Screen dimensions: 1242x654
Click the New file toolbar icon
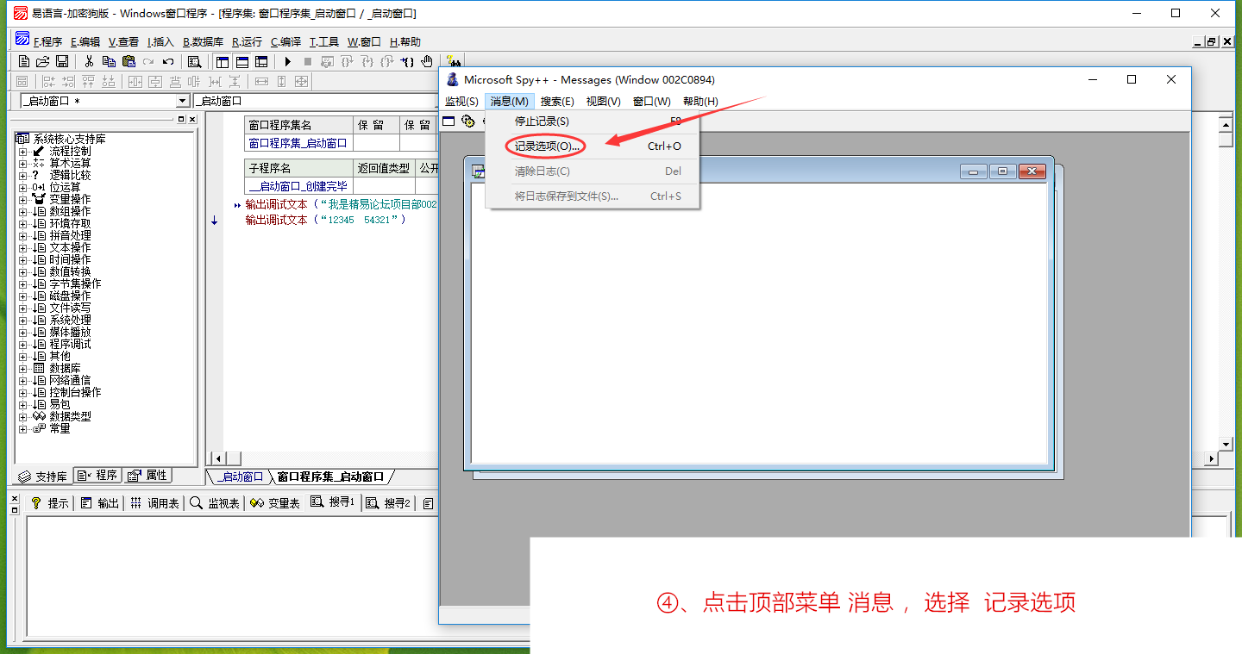click(x=24, y=61)
